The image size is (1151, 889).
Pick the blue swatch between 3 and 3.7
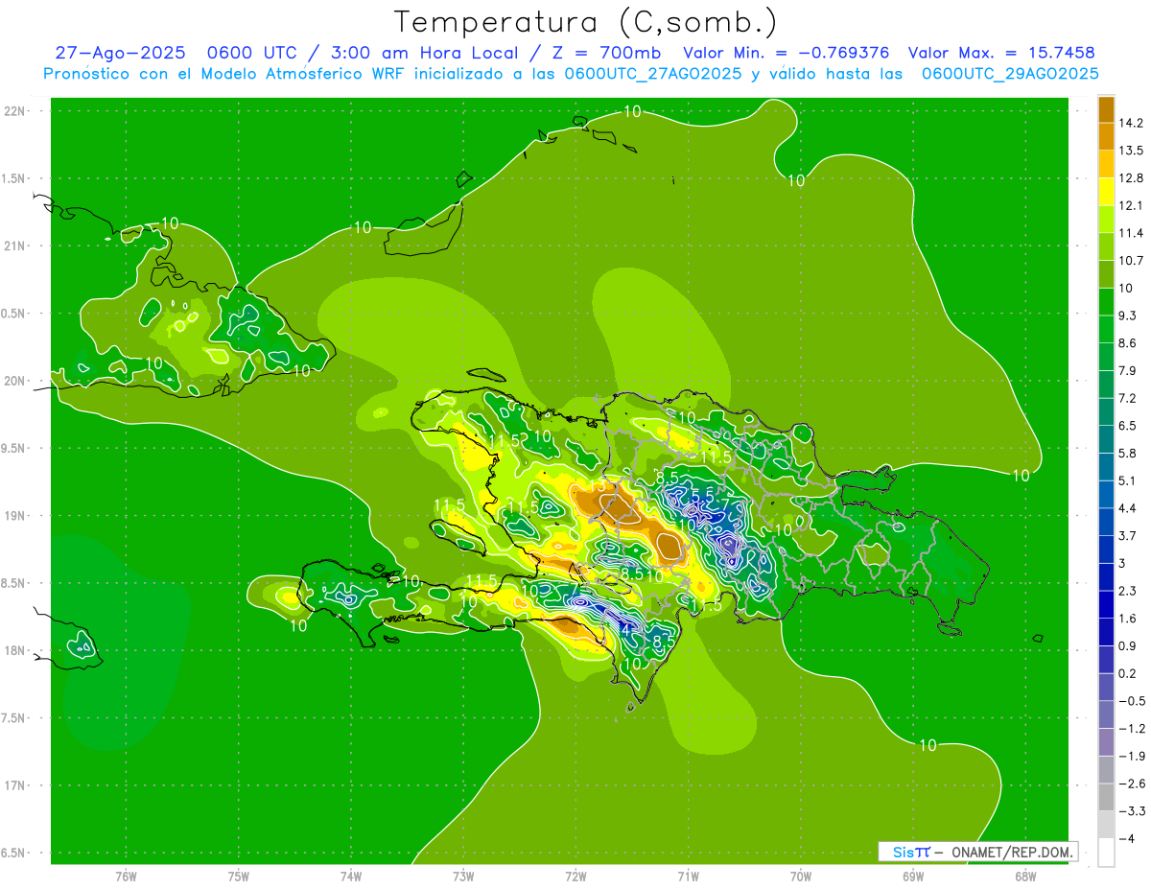click(1106, 550)
